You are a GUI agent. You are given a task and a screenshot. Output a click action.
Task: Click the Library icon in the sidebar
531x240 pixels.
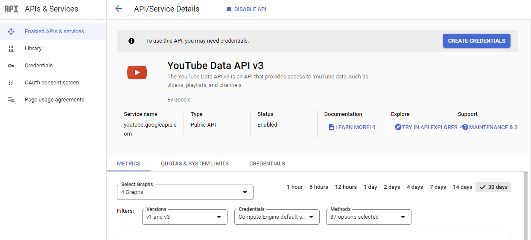(x=11, y=49)
